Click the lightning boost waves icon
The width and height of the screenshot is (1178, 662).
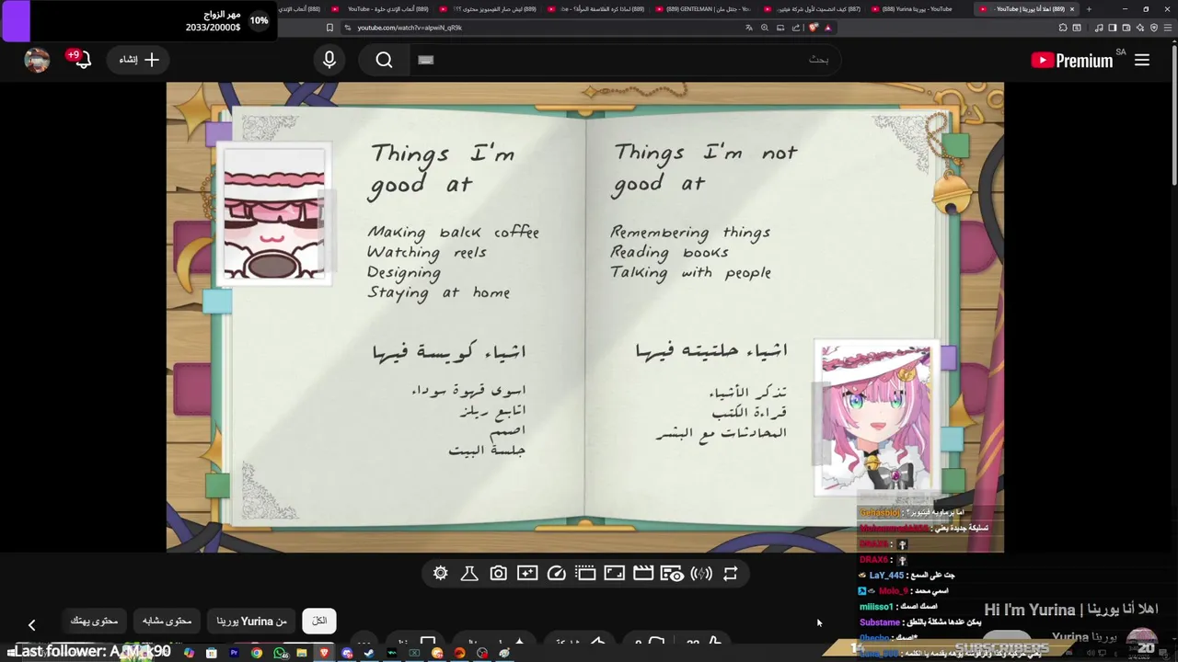point(701,574)
